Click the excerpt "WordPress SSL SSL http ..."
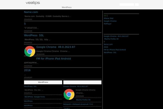Image resolution: width=163 pixels, height=109 pixels. [x=37, y=40]
